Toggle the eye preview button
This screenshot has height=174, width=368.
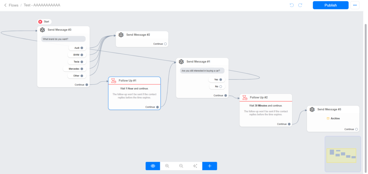[x=153, y=166]
